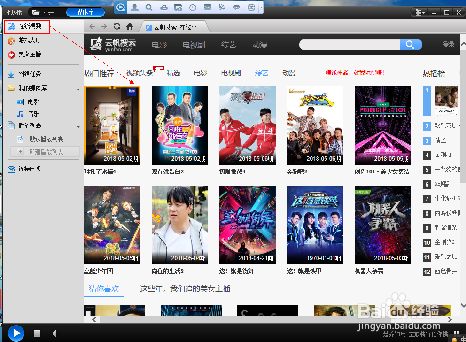
Task: Open 电影 in the top navigation bar
Action: [x=159, y=45]
